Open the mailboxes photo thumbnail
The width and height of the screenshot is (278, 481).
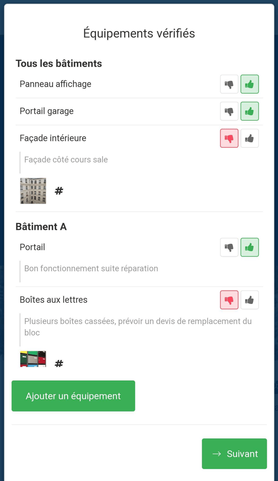[x=33, y=359]
